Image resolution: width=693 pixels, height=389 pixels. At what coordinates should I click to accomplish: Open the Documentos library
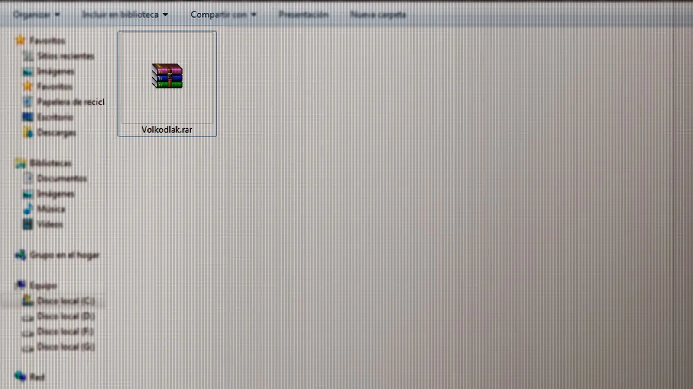[x=62, y=179]
